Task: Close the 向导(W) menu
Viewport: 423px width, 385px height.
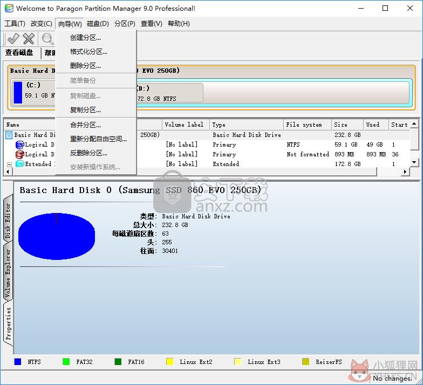Action: tap(70, 24)
